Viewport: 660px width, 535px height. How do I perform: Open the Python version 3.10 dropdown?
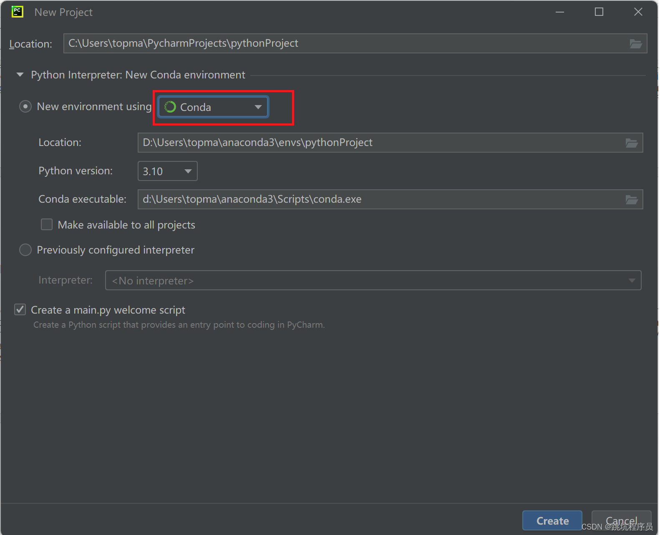pyautogui.click(x=167, y=171)
